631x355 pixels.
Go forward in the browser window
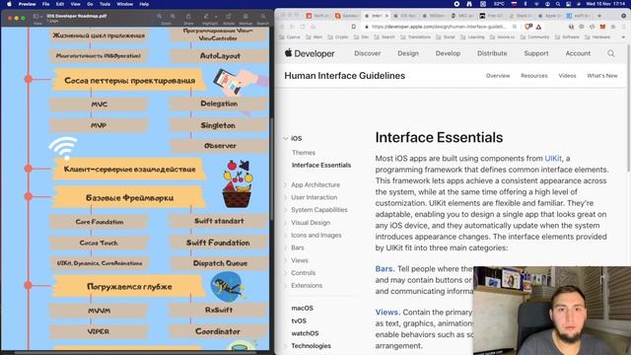pyautogui.click(x=292, y=27)
